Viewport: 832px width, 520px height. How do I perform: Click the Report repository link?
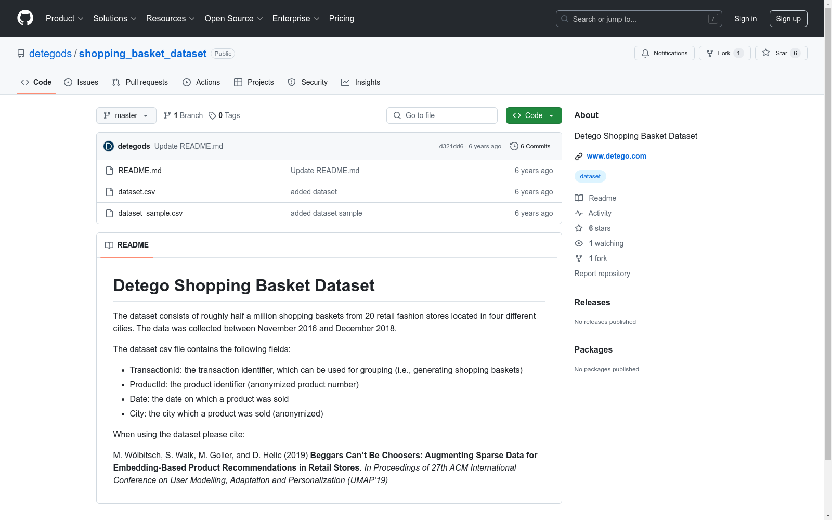tap(602, 274)
